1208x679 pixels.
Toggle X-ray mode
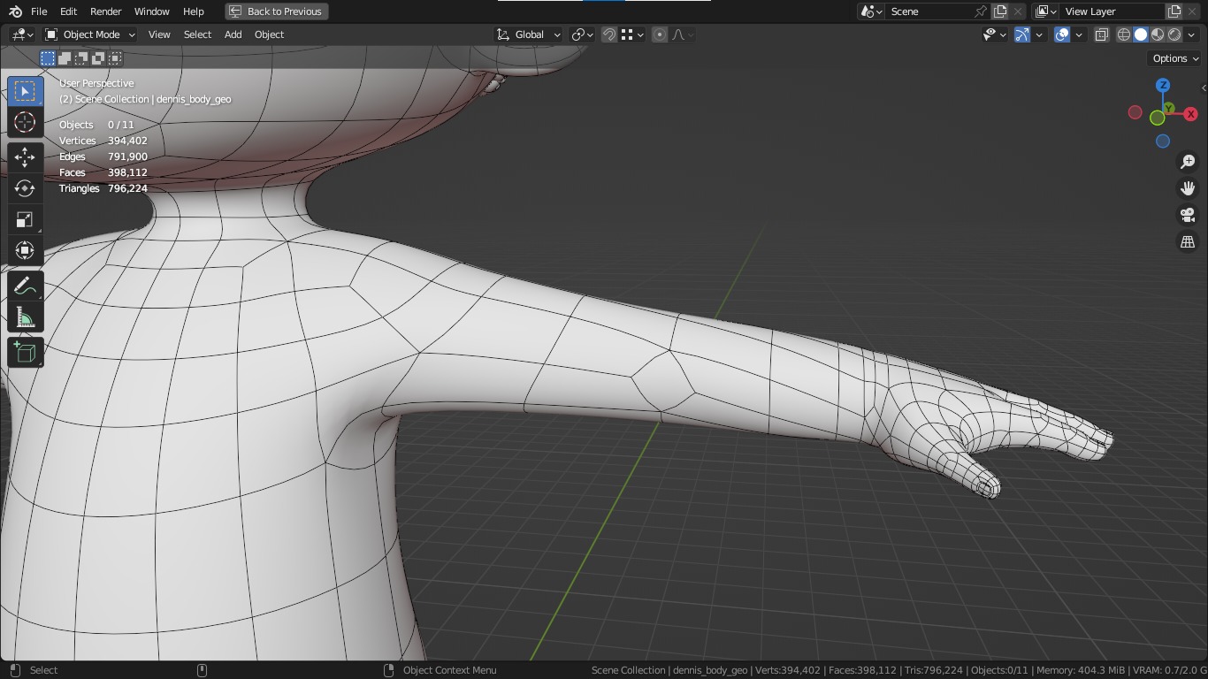click(x=1102, y=34)
